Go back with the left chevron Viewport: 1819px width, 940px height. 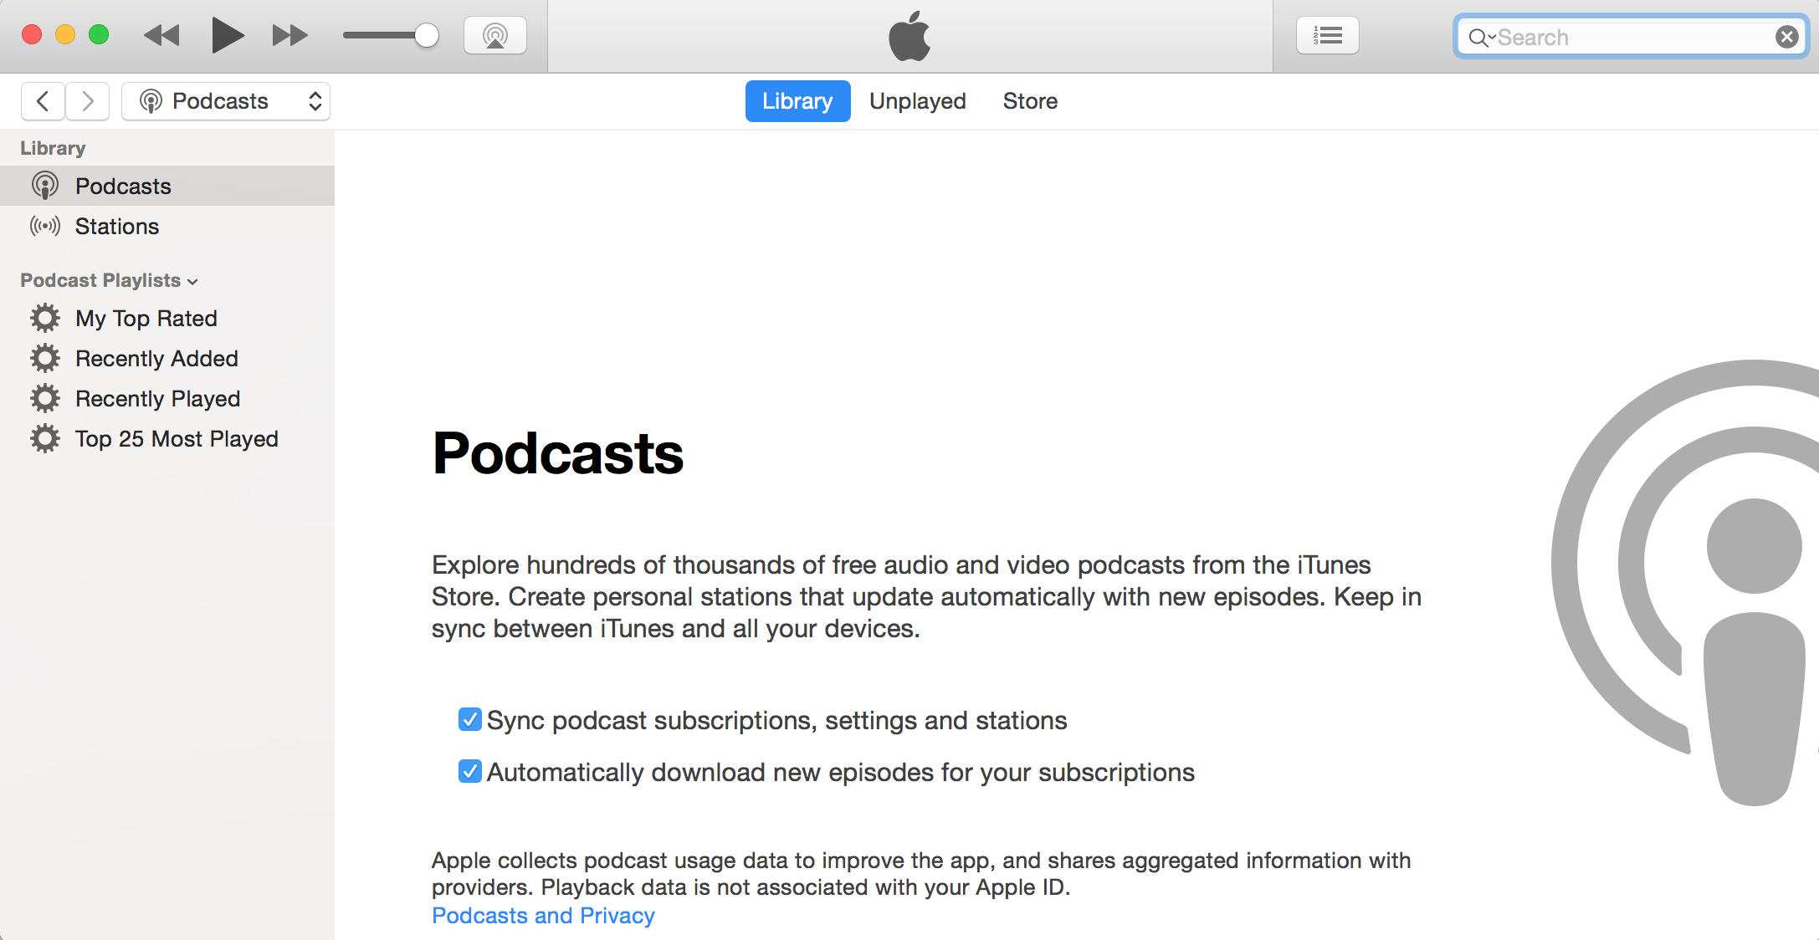pyautogui.click(x=44, y=101)
